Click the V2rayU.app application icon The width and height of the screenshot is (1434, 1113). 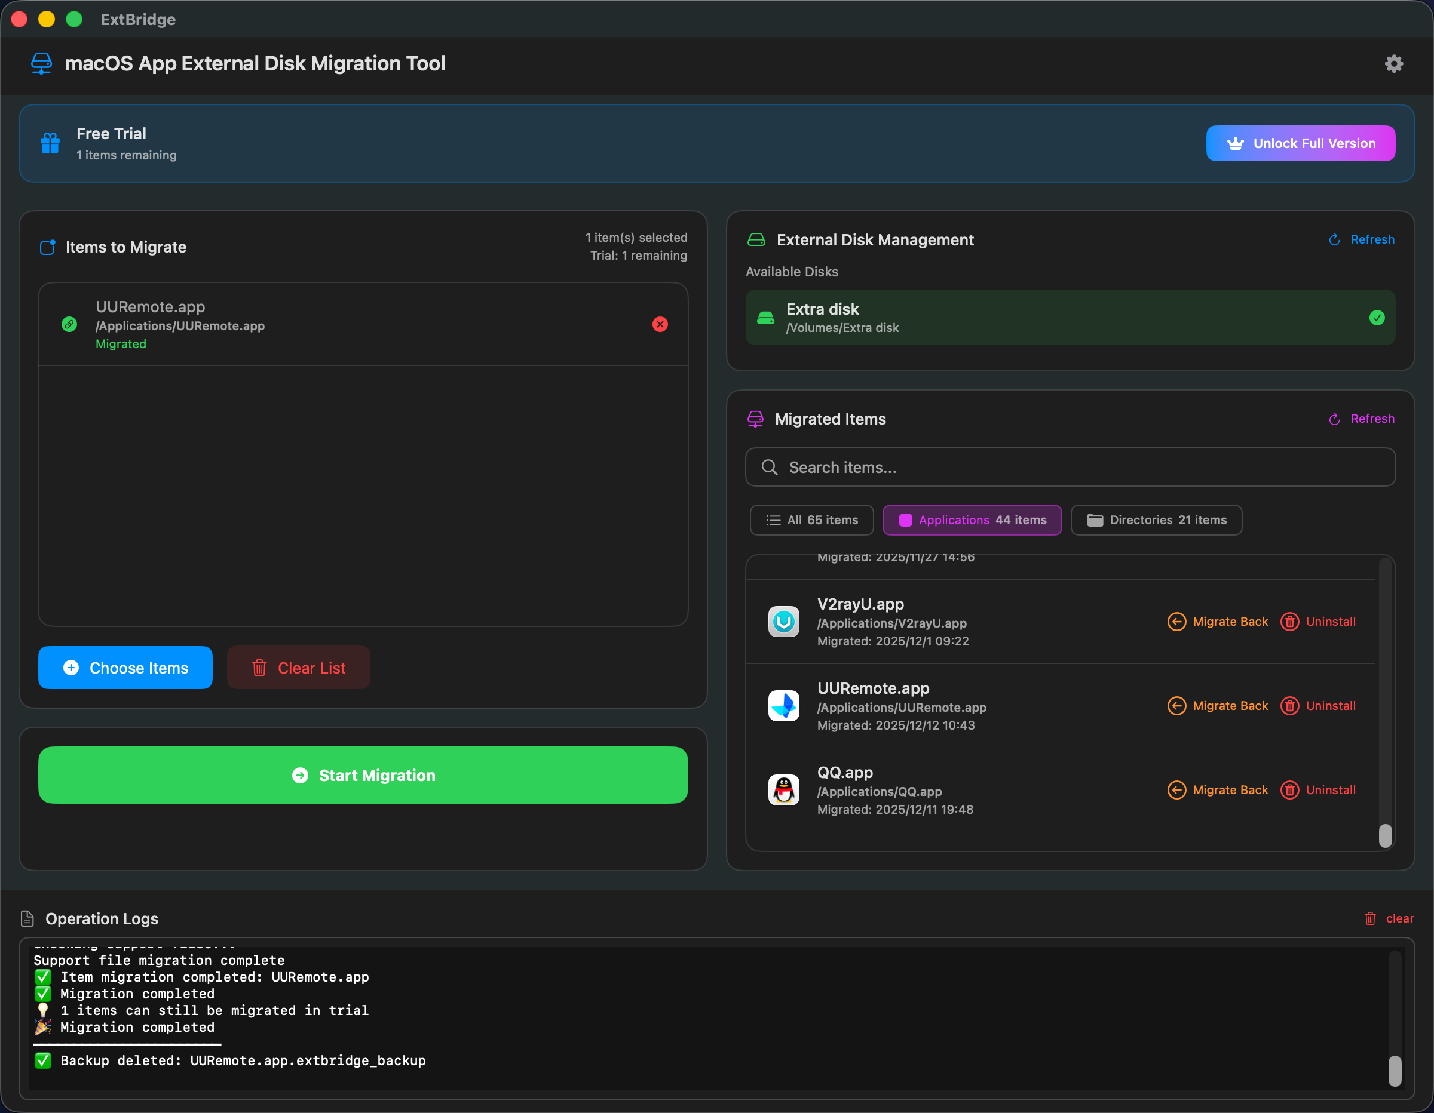click(783, 622)
